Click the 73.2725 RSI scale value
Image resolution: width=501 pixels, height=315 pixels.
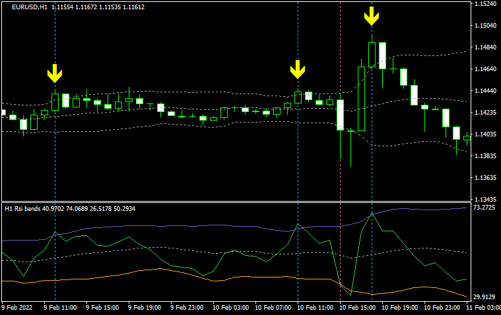pos(484,208)
